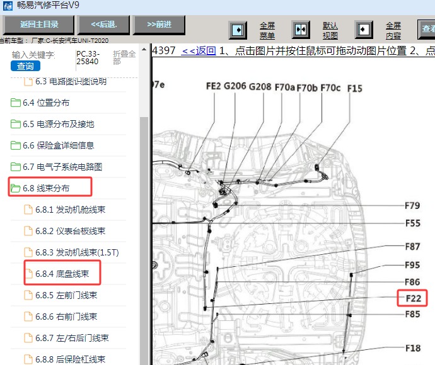Click the F85 connector label

click(412, 314)
